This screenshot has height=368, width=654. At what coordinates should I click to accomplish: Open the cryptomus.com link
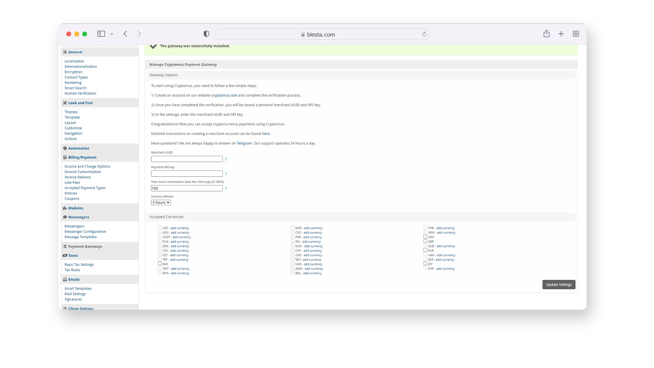224,95
